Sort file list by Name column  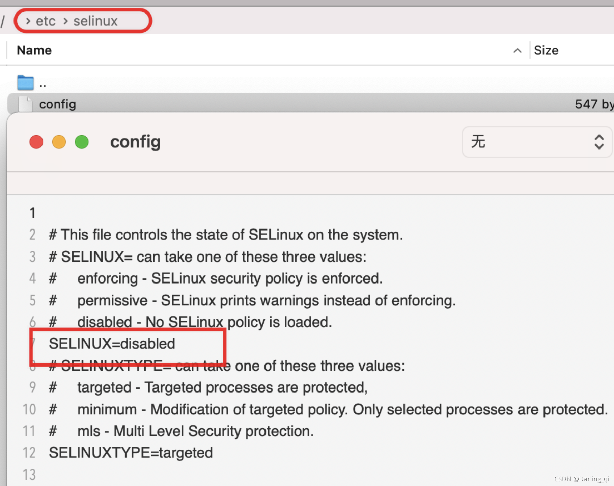34,50
